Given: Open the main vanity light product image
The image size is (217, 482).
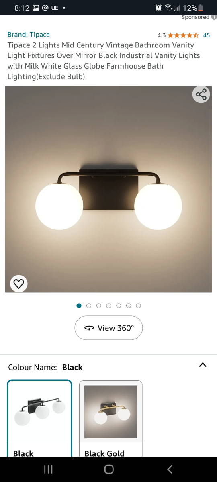Looking at the screenshot, I should (x=108, y=189).
